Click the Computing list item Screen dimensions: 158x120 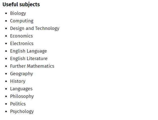pos(22,21)
